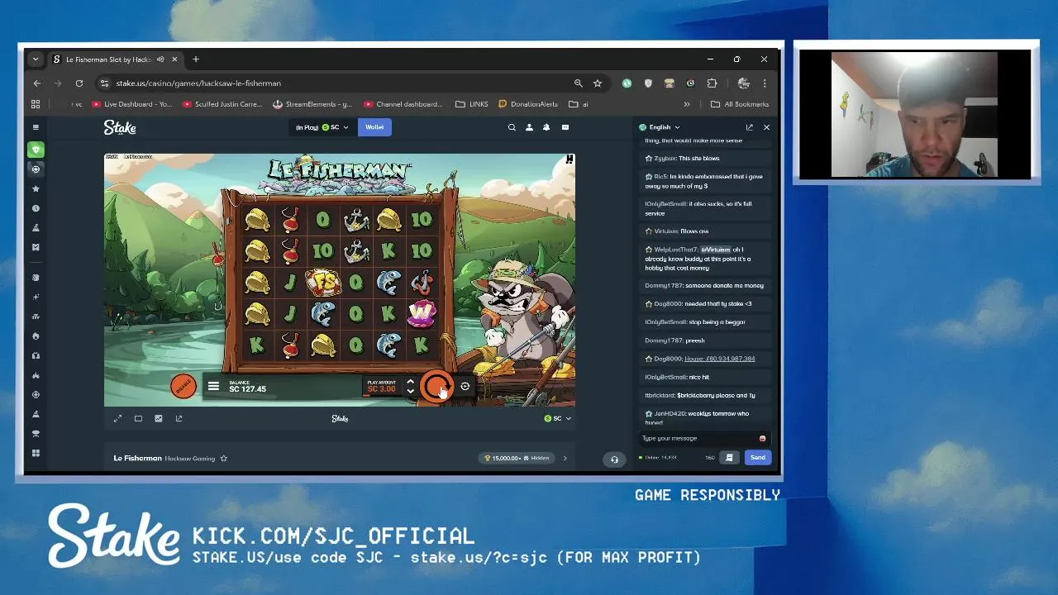Screen dimensions: 1058x595
Task: Click the address bar URL
Action: point(198,83)
